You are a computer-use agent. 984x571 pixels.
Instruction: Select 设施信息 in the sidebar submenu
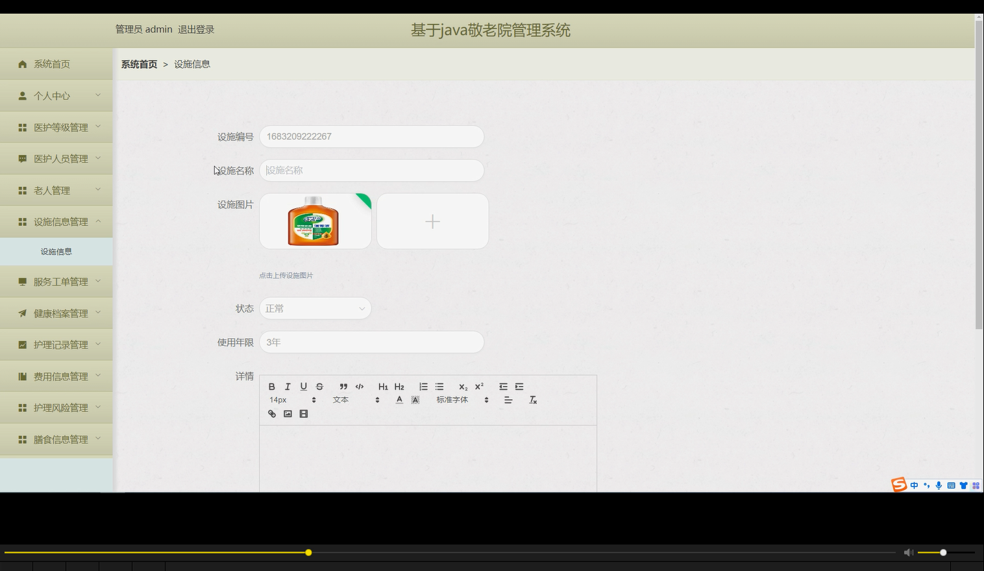56,251
